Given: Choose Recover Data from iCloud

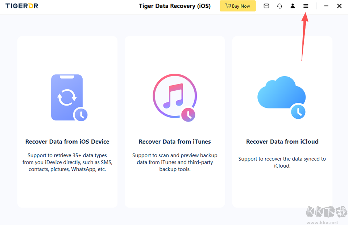Looking at the screenshot, I should 282,142.
